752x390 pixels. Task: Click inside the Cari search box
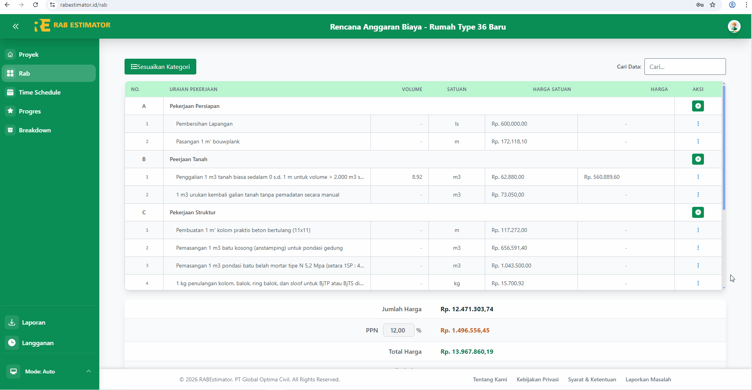[x=685, y=67]
